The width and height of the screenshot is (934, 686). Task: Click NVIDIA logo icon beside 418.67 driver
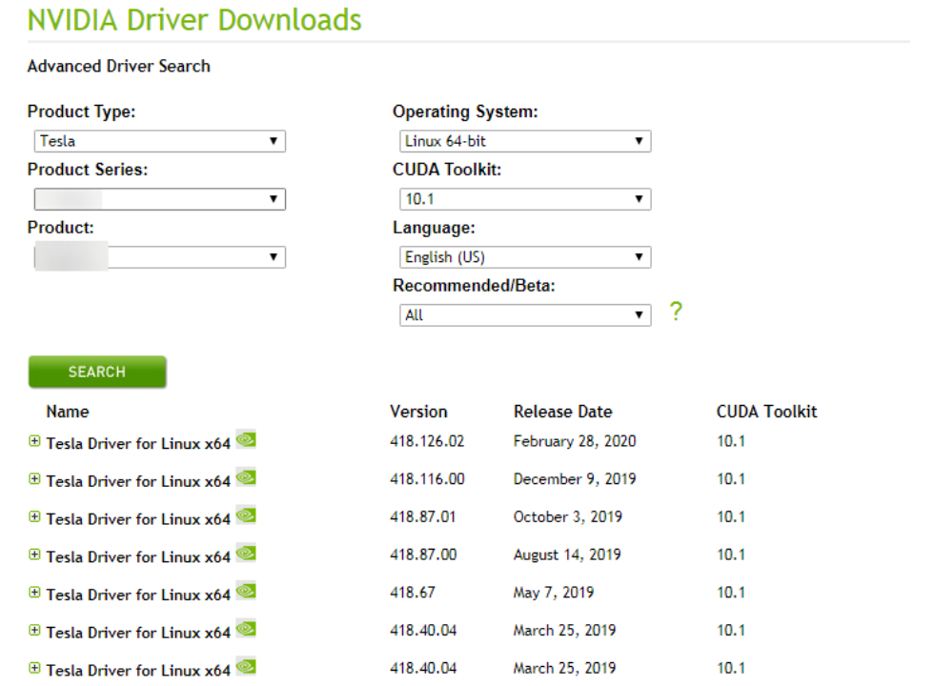[246, 591]
